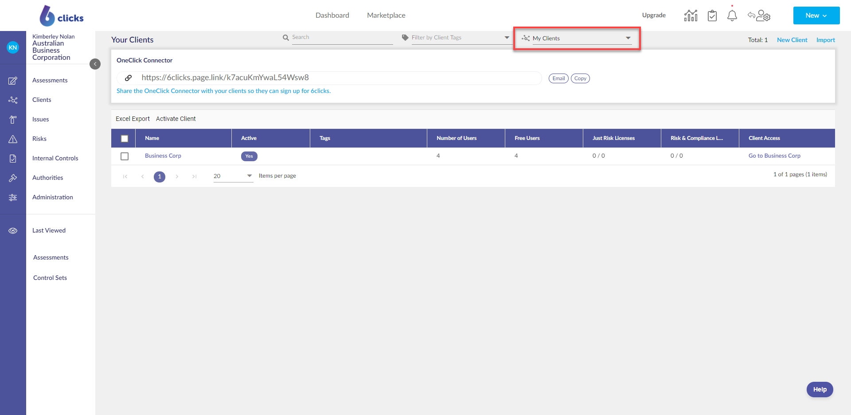The width and height of the screenshot is (851, 415).
Task: Open Last Viewed Control Sets entry
Action: click(50, 278)
